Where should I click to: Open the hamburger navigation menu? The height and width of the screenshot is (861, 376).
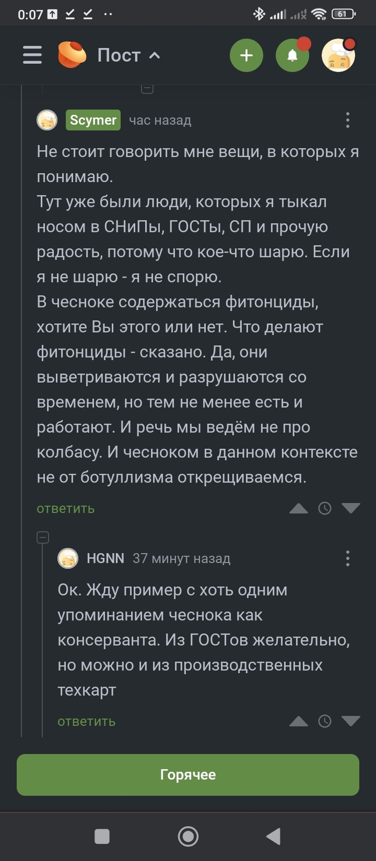click(x=32, y=55)
